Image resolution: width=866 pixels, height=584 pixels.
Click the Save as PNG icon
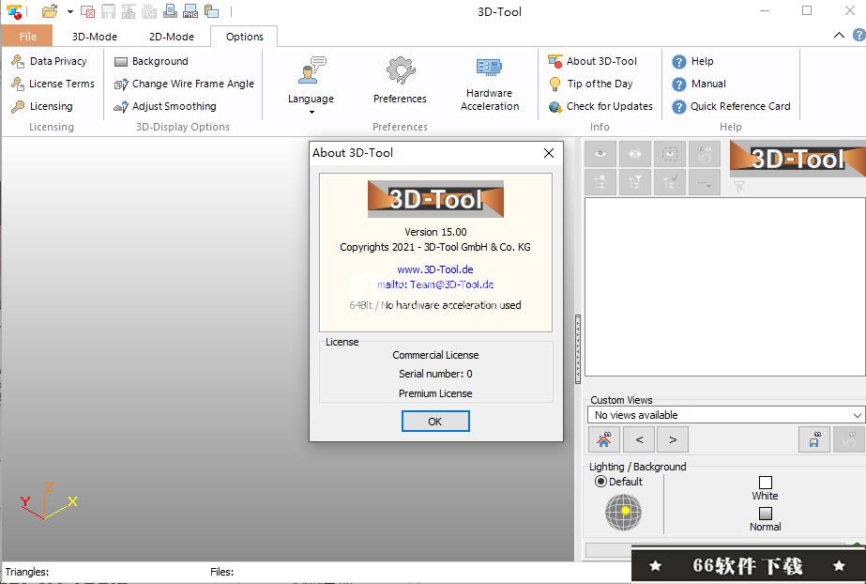pos(190,11)
